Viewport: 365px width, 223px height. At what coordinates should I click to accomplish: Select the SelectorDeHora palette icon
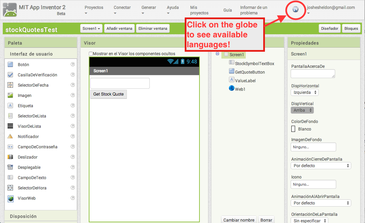[10, 188]
